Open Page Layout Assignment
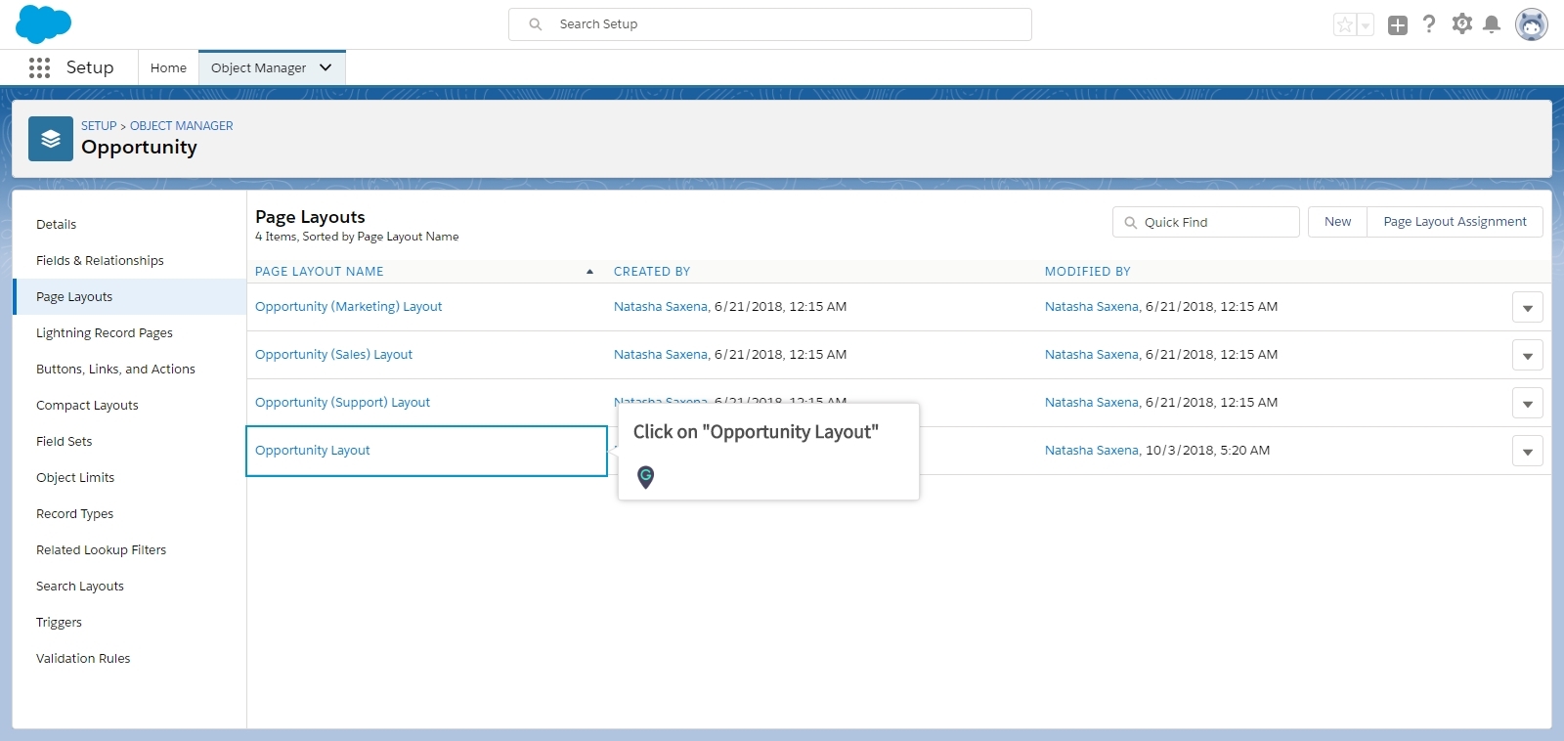 (x=1455, y=222)
